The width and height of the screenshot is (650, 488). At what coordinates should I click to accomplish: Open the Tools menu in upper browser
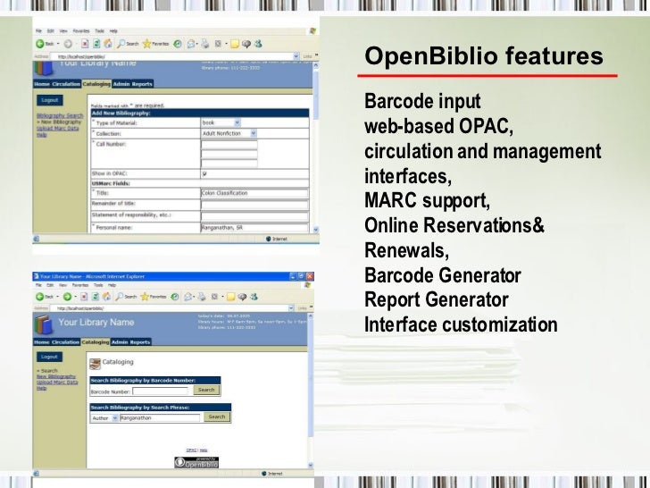(x=99, y=31)
